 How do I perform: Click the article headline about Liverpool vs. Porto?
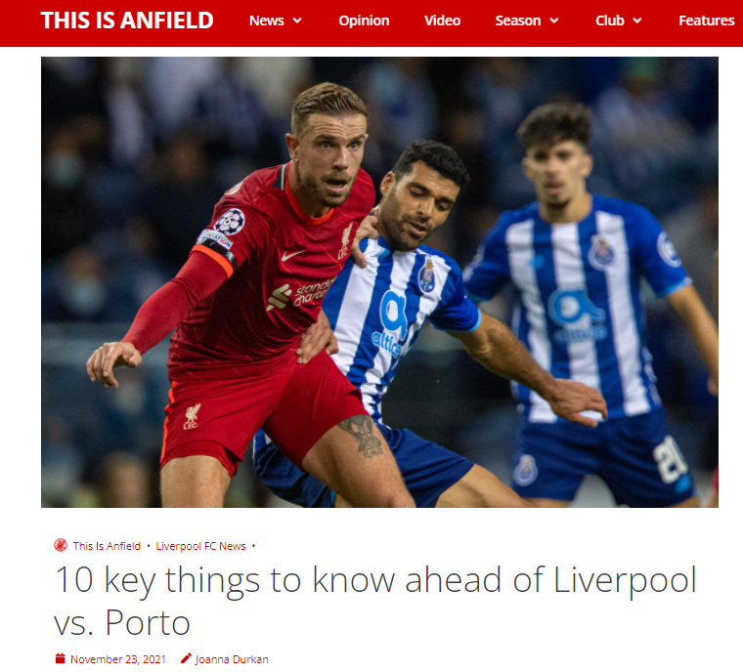(x=374, y=601)
